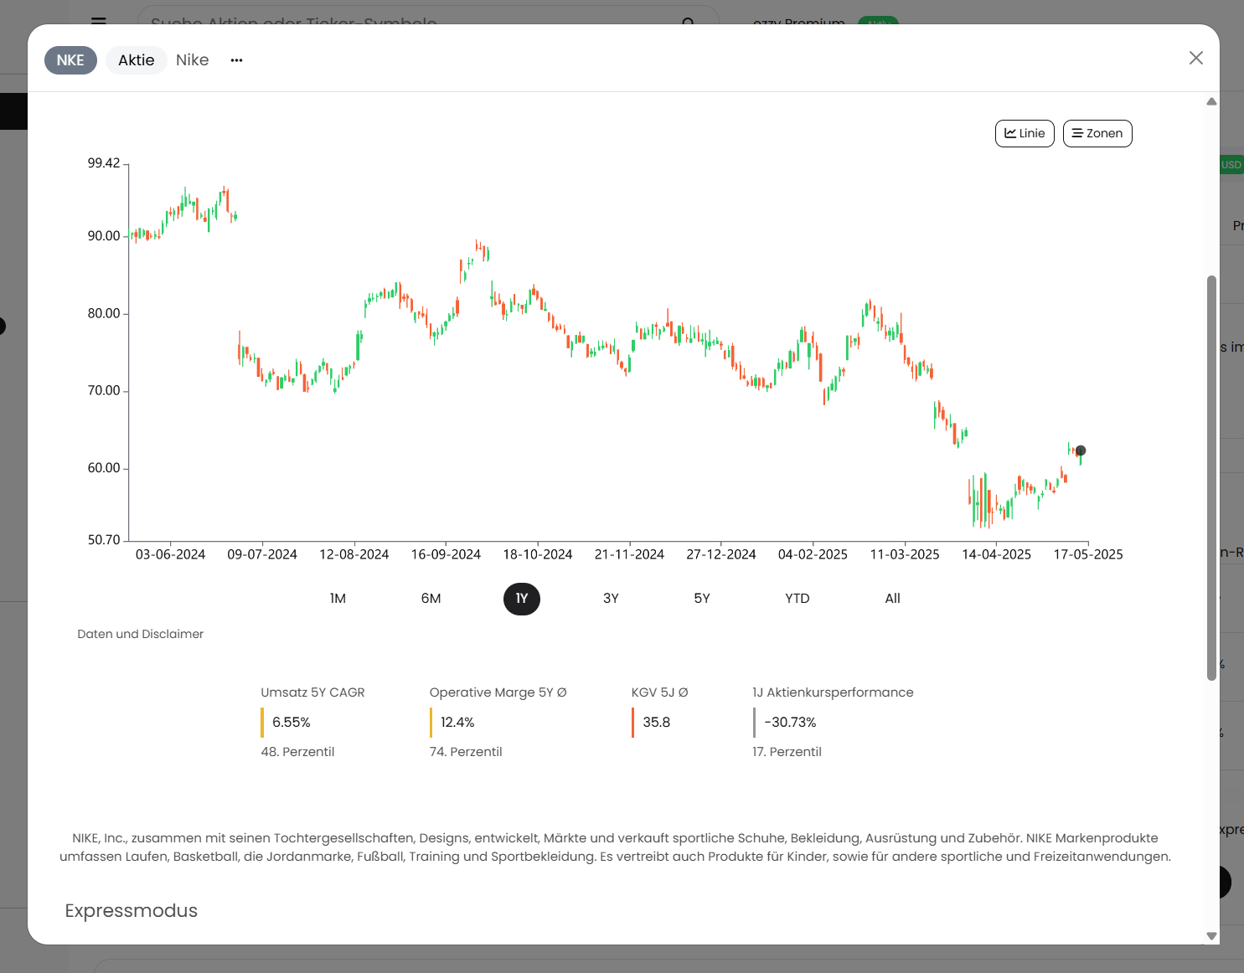
Task: Select the 3Y time range
Action: click(x=611, y=599)
